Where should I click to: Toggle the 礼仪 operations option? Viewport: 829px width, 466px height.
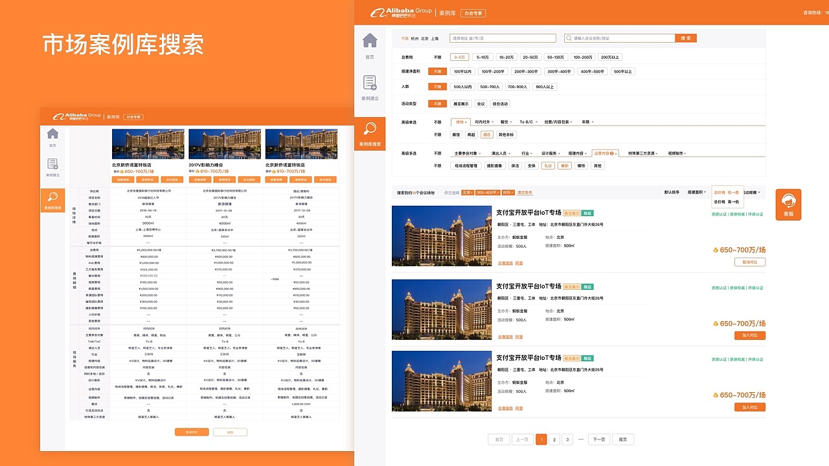[549, 166]
